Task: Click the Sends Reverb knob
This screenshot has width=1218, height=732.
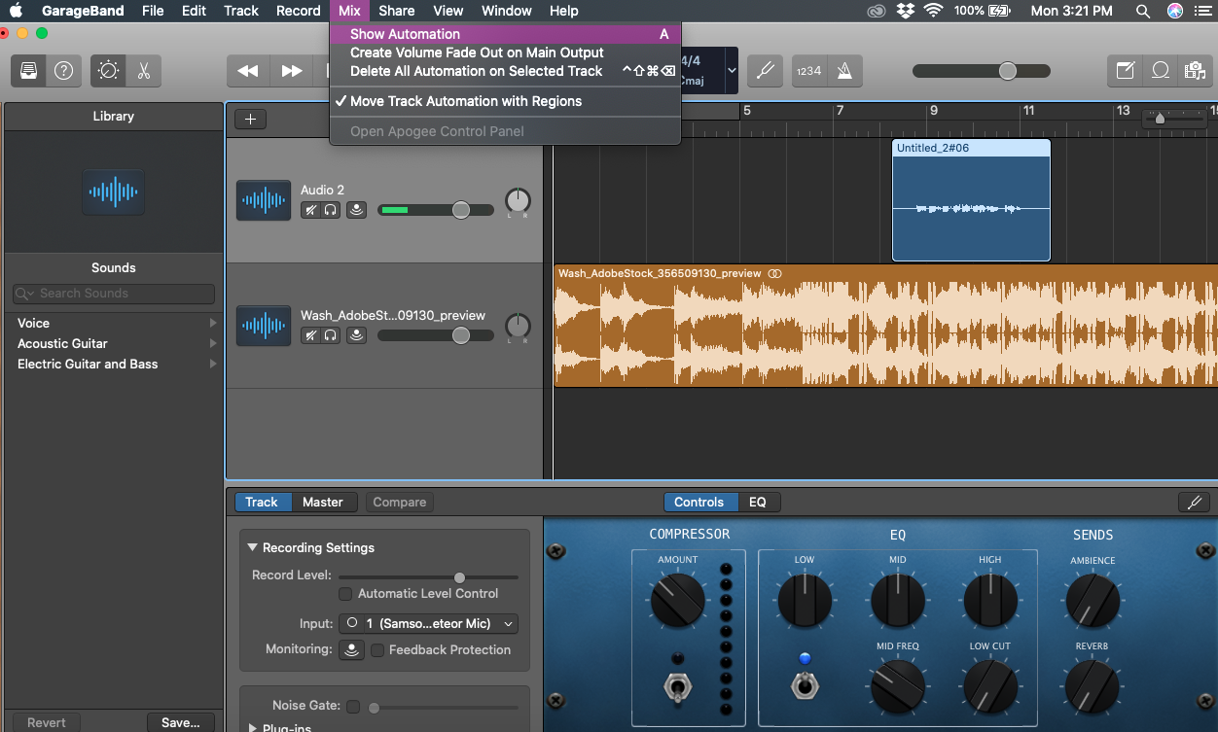Action: [x=1093, y=686]
